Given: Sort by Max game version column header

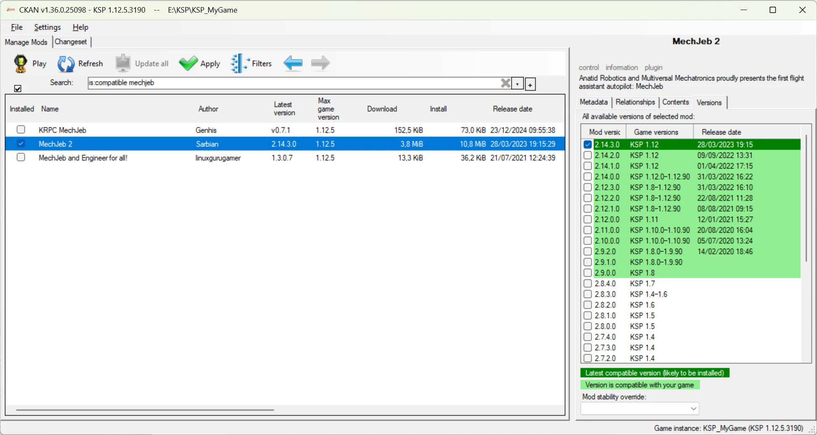Looking at the screenshot, I should pos(328,109).
